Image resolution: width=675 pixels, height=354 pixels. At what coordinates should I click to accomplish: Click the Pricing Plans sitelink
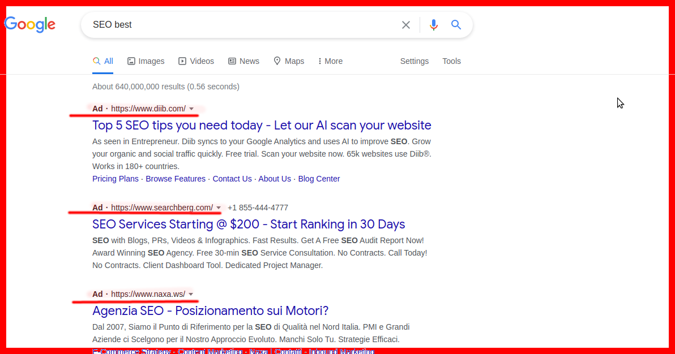click(116, 179)
